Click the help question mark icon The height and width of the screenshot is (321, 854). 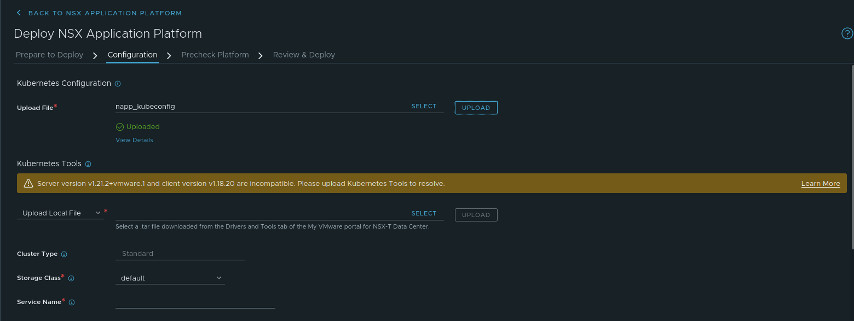coord(846,34)
